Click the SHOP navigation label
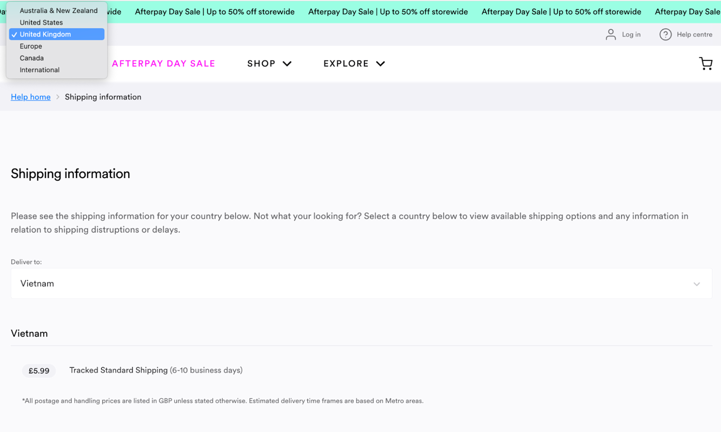The image size is (721, 432). point(261,64)
